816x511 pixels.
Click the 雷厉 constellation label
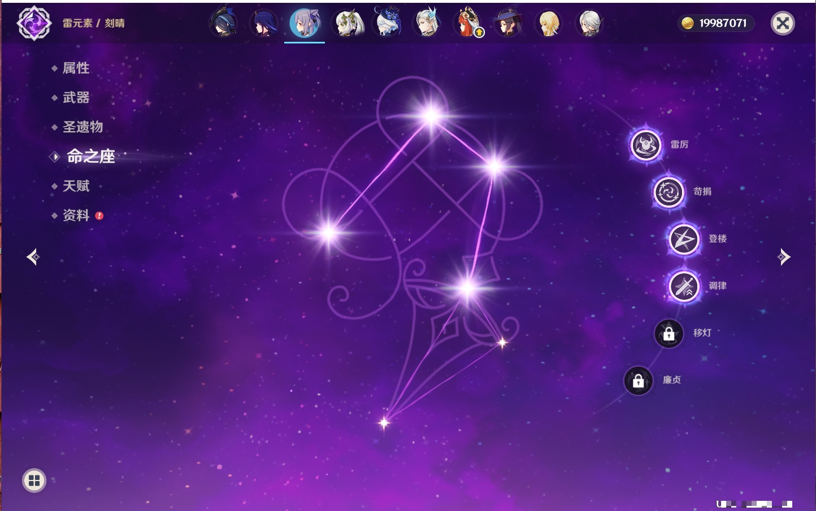tap(679, 145)
